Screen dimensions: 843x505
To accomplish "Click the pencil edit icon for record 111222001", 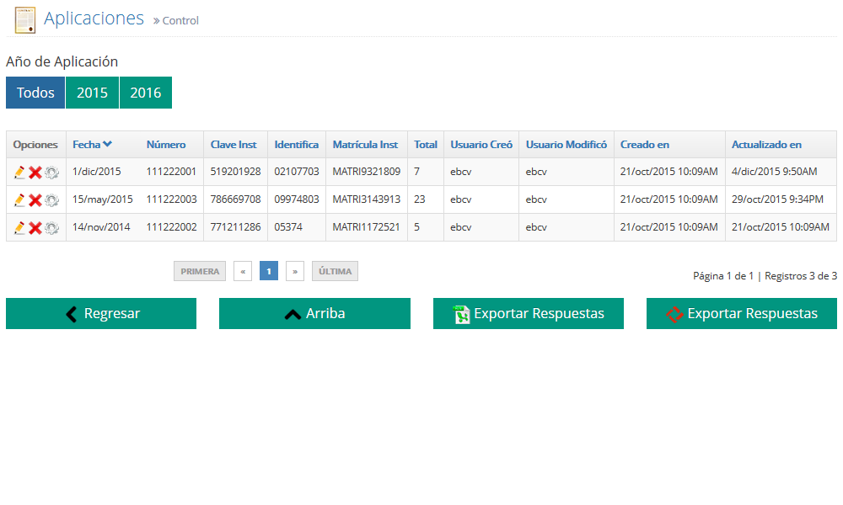I will pyautogui.click(x=19, y=172).
